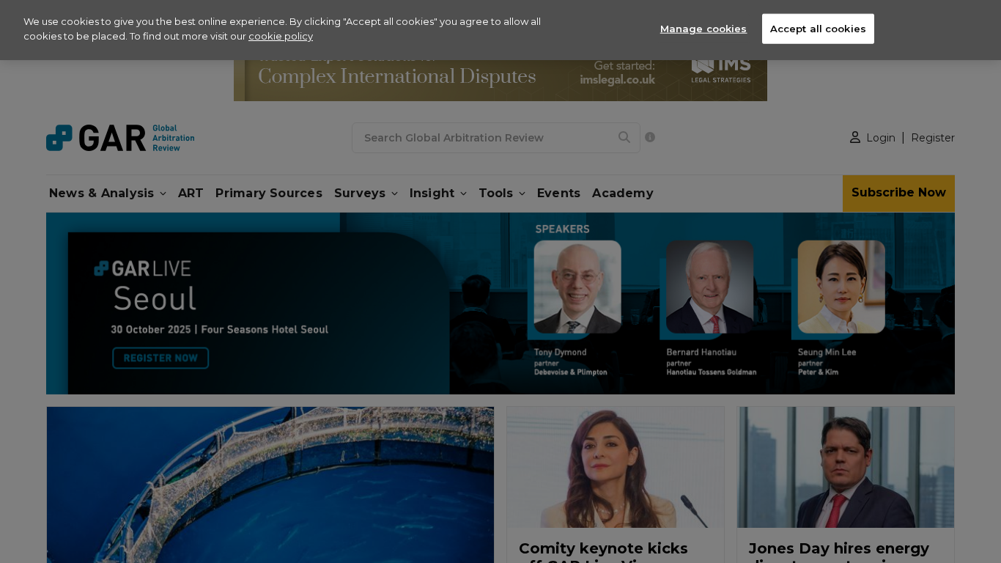The width and height of the screenshot is (1001, 563).
Task: Open the Jones Day hires energy headline
Action: (839, 551)
